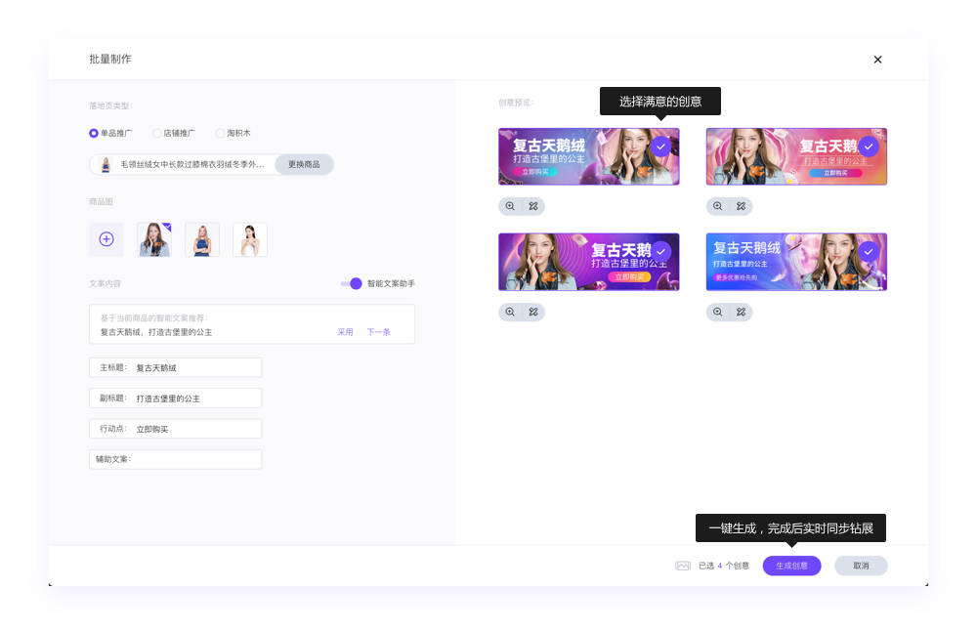Click the 基于当前商品的智能文案推荐 text
This screenshot has height=631, width=977.
coord(154,317)
